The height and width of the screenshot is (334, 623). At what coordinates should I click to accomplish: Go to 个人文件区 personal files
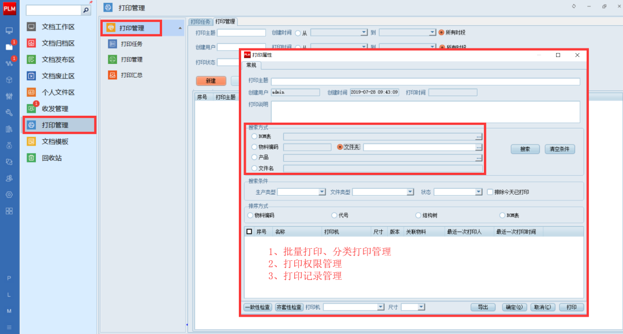(x=58, y=92)
